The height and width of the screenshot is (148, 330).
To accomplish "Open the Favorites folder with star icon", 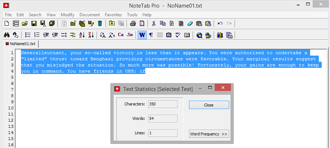I will tap(112, 23).
